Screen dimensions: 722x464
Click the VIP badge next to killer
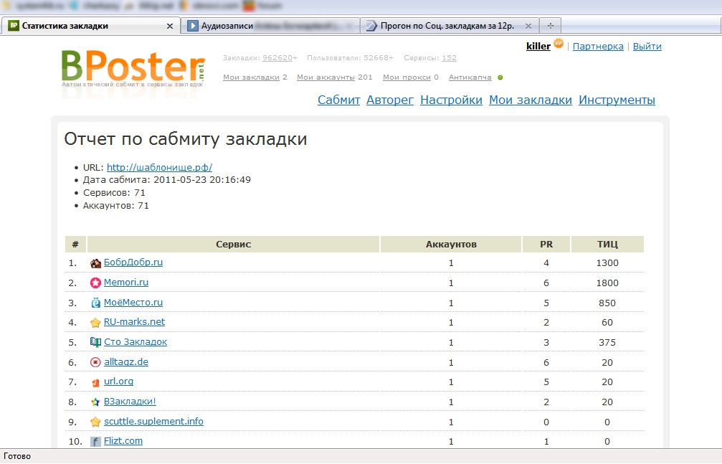(559, 43)
